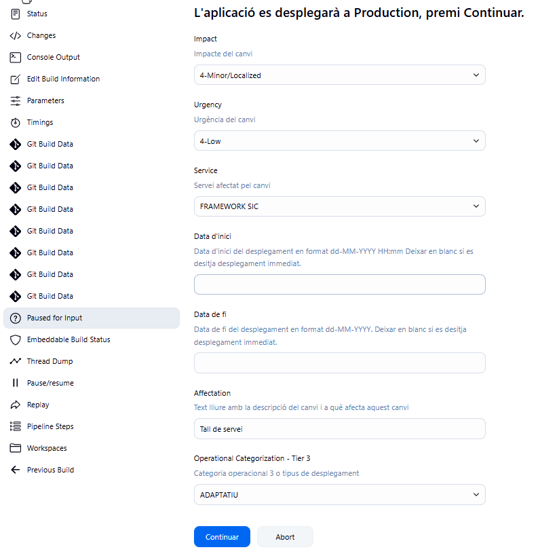Expand the Service FRAMEWORK SIC dropdown
This screenshot has width=540, height=556.
coord(339,206)
